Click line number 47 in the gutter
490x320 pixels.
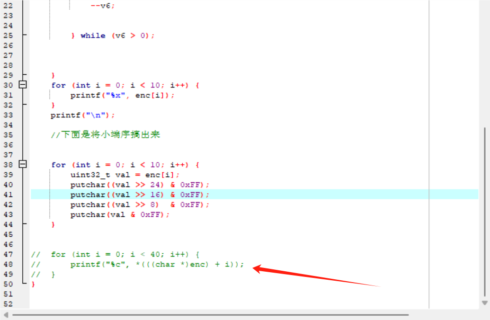pyautogui.click(x=8, y=254)
